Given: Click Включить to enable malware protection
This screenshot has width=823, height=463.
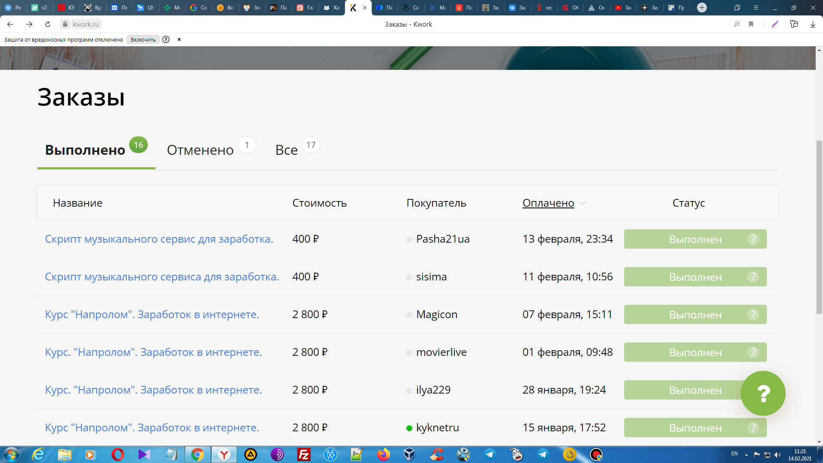Looking at the screenshot, I should (x=143, y=39).
